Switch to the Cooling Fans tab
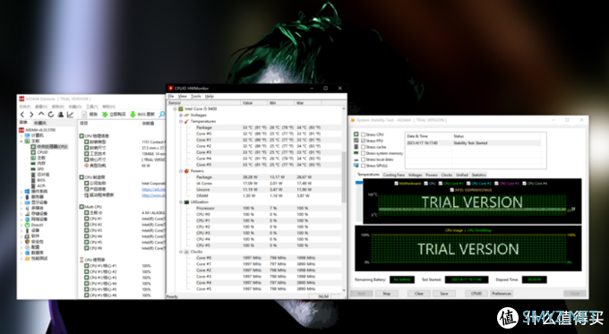This screenshot has height=334, width=609. 393,175
